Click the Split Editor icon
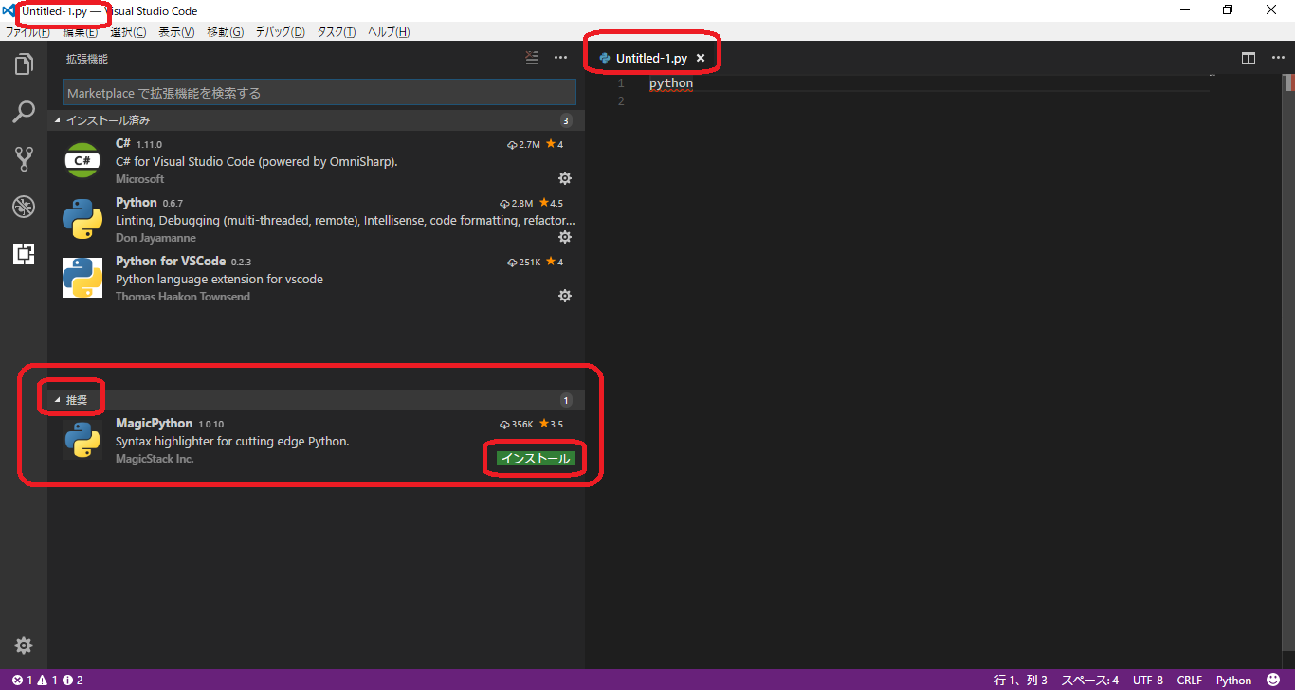Screen dimensions: 1295x690 (1248, 57)
